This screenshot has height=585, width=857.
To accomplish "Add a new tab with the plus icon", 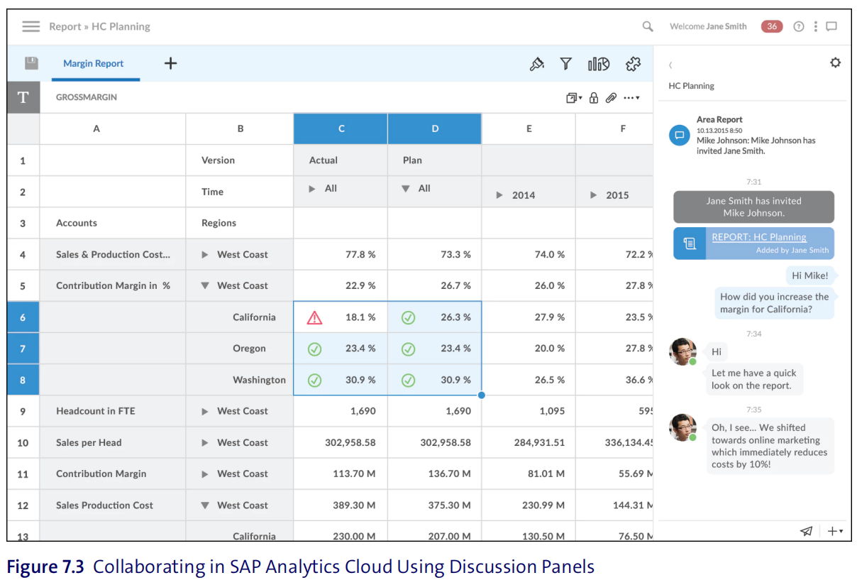I will 170,63.
